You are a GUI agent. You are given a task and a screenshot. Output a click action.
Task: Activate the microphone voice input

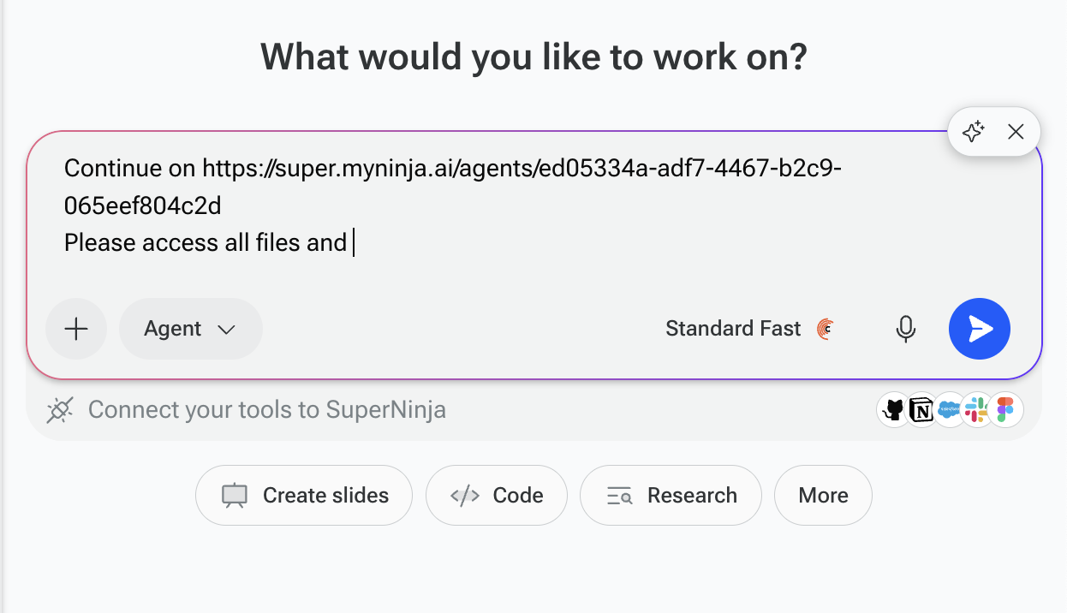[x=906, y=329]
